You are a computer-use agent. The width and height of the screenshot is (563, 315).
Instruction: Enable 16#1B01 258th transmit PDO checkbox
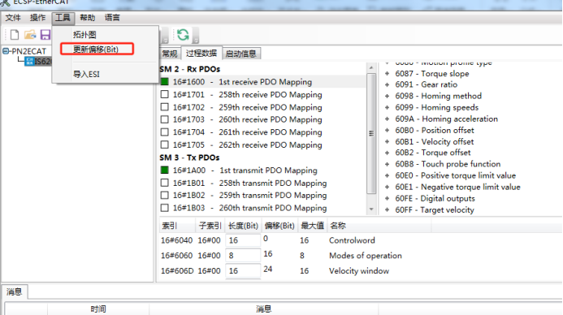[x=164, y=183]
